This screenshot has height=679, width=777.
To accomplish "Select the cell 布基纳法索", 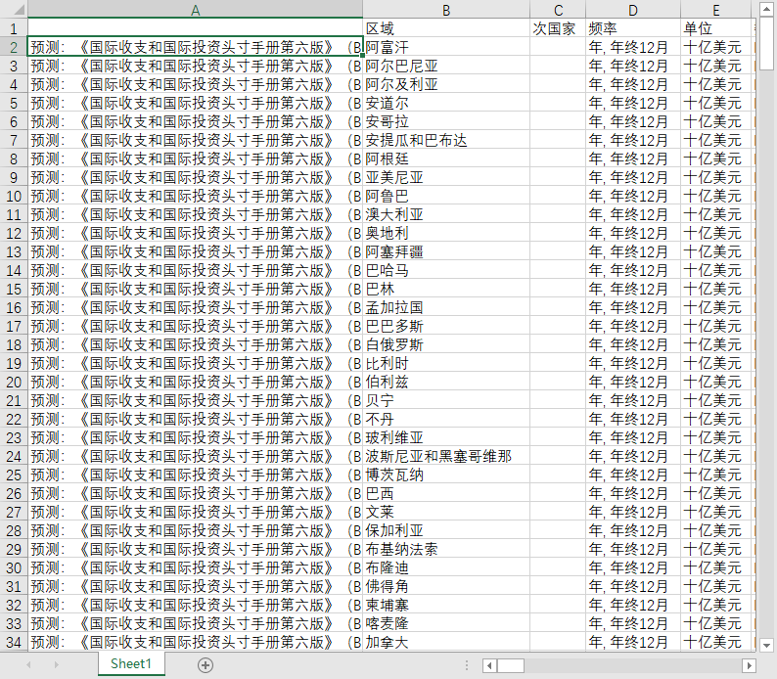I will [x=446, y=549].
